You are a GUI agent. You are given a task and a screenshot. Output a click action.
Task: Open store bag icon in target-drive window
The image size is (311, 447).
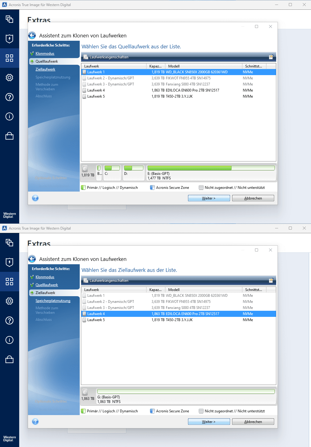click(9, 359)
